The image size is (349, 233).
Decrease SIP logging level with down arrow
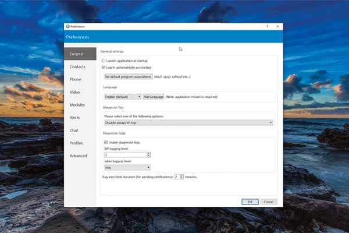(148, 156)
